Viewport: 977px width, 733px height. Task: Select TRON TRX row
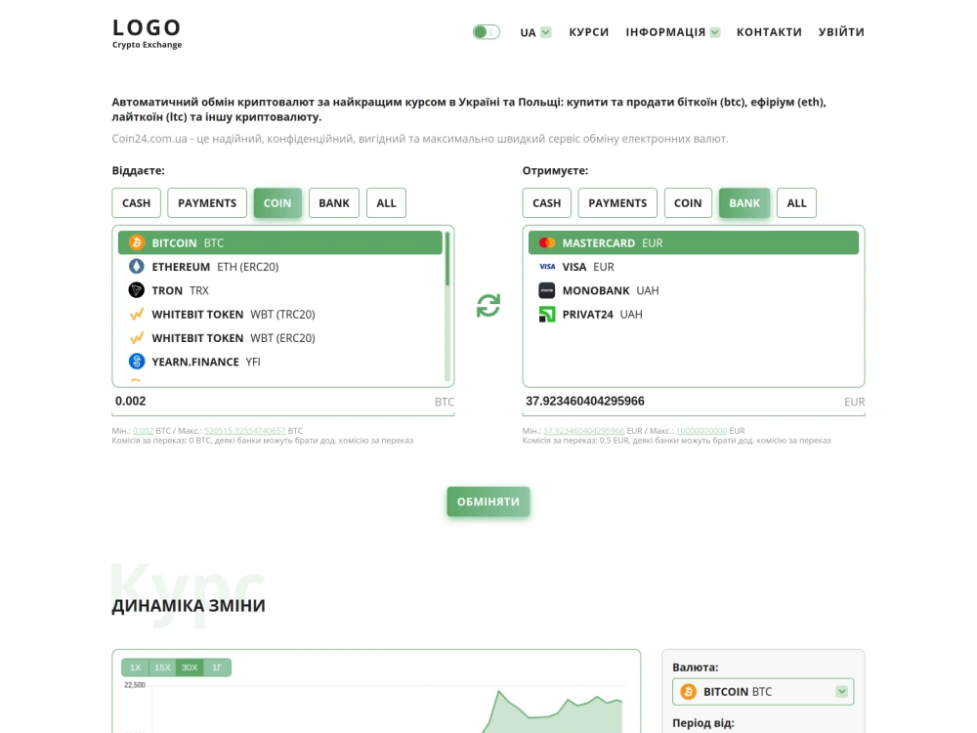pyautogui.click(x=279, y=290)
